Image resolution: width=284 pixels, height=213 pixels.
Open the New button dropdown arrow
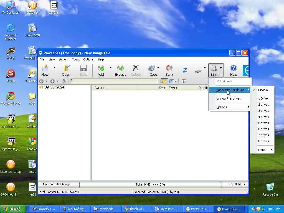[54, 68]
